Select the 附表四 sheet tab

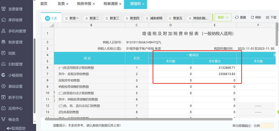coord(132,18)
